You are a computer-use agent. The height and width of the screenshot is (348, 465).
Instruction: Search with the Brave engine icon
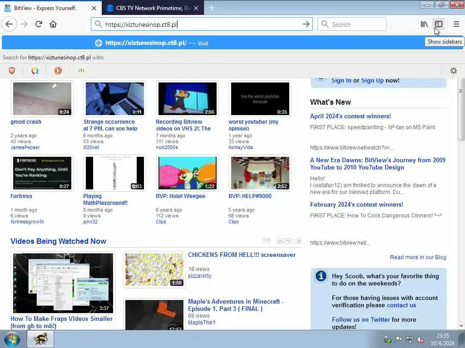(12, 70)
